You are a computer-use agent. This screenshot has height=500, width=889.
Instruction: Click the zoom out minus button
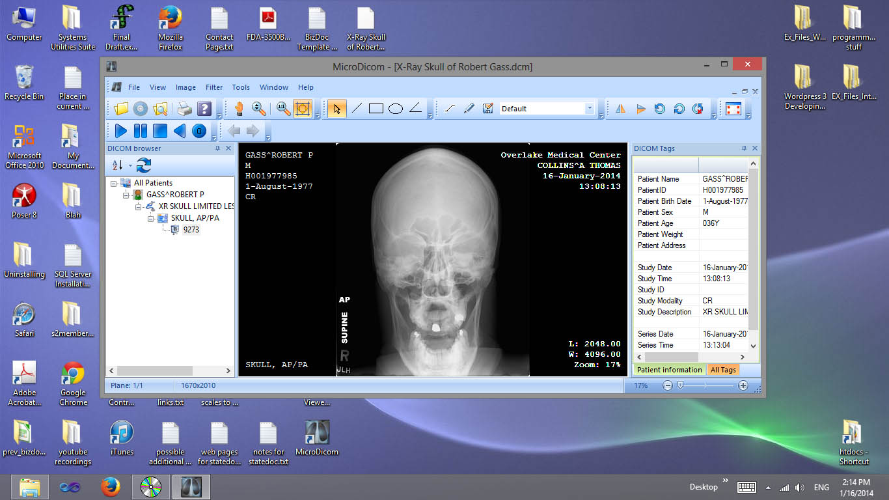[x=668, y=385]
